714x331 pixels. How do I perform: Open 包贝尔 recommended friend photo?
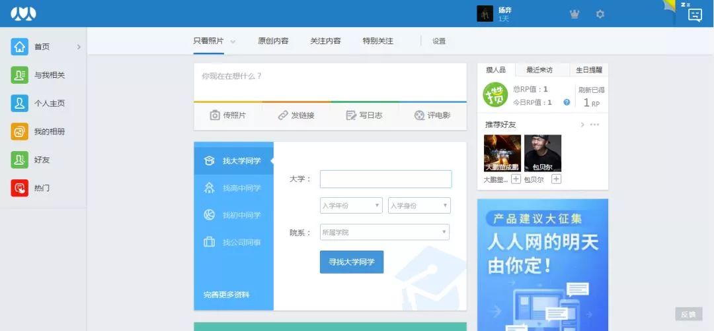tap(543, 153)
